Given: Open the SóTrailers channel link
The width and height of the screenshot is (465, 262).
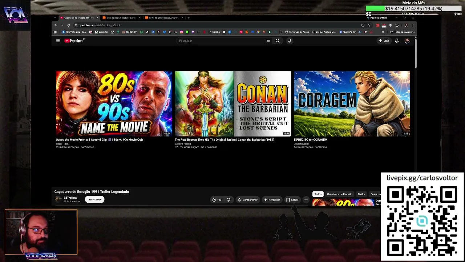Looking at the screenshot, I should click(70, 198).
